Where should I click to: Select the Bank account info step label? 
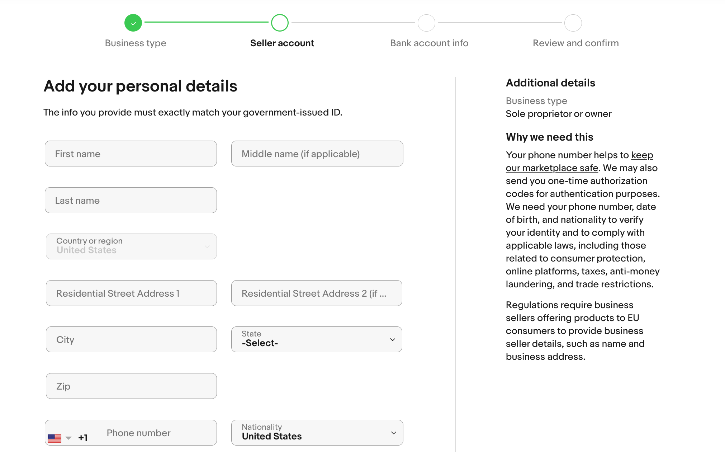click(429, 43)
